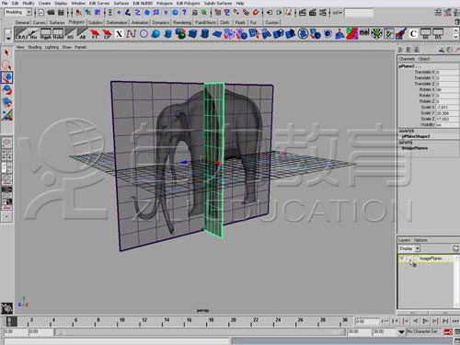460x345 pixels.
Task: Activate the Lasso selection tool
Action: pos(6,65)
